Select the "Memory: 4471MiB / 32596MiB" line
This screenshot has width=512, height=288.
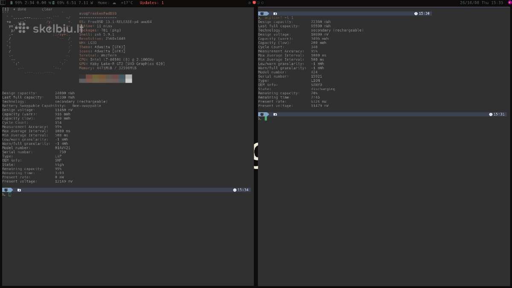click(108, 68)
